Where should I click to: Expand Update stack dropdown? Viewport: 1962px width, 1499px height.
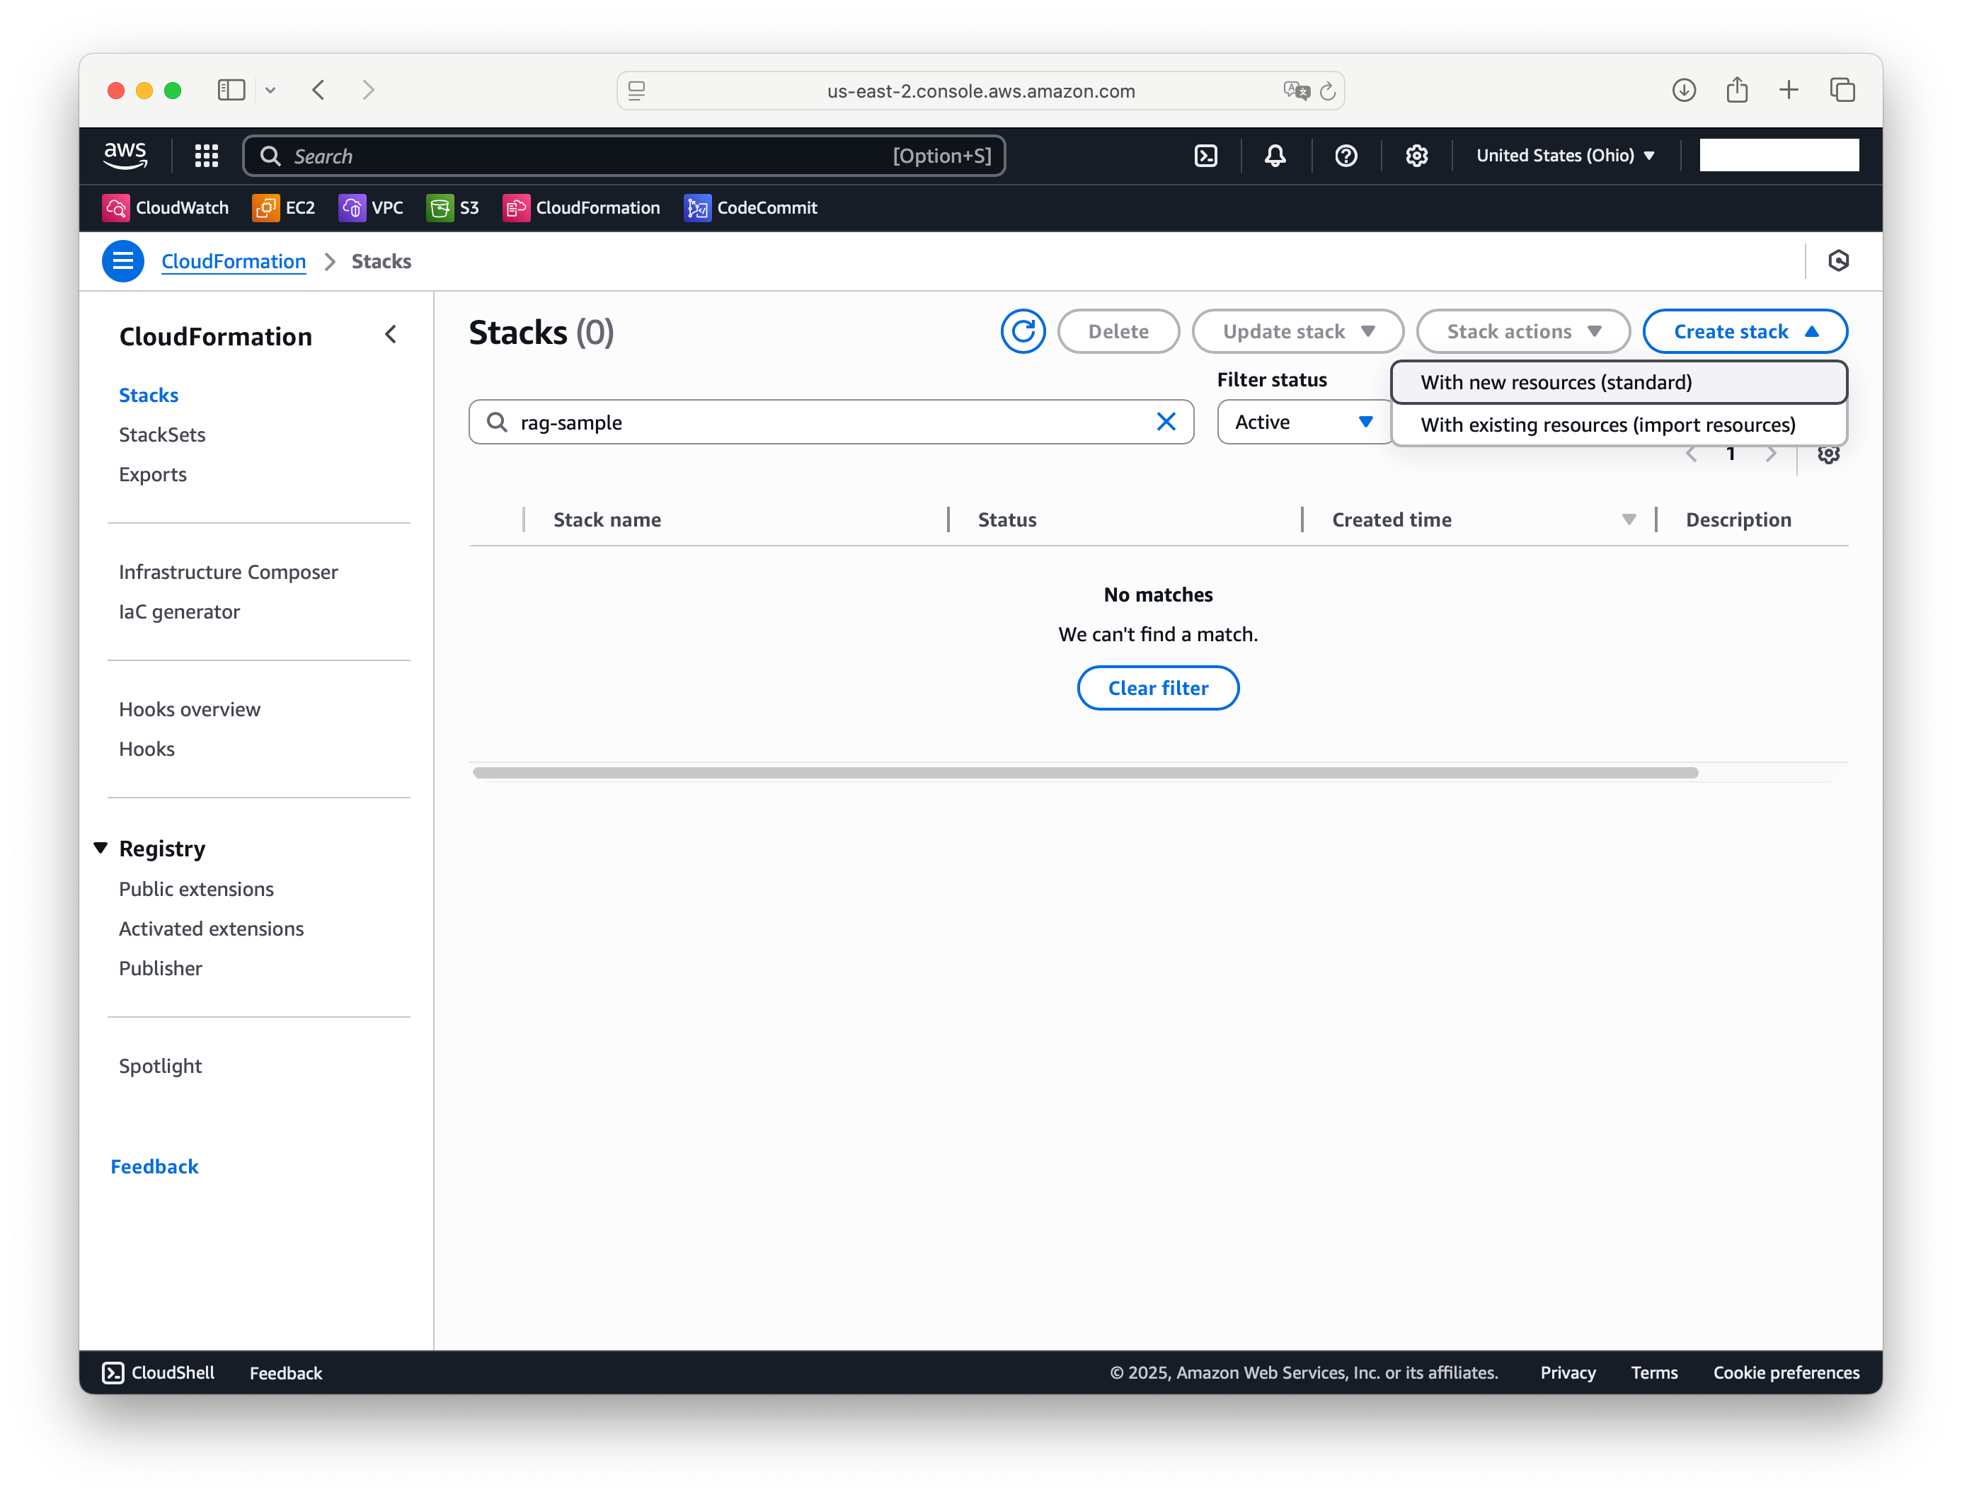[x=1297, y=332]
